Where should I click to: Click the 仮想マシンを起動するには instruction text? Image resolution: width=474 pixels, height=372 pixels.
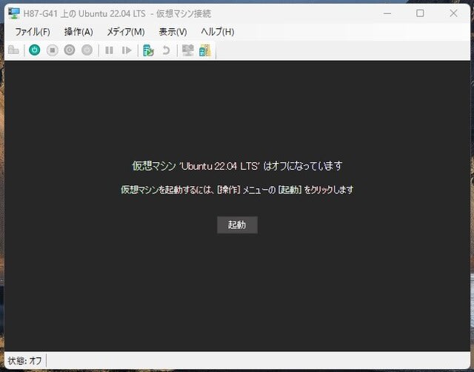point(237,190)
